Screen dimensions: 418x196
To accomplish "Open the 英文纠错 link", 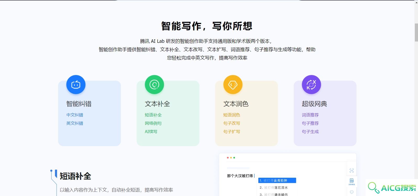I will (75, 123).
